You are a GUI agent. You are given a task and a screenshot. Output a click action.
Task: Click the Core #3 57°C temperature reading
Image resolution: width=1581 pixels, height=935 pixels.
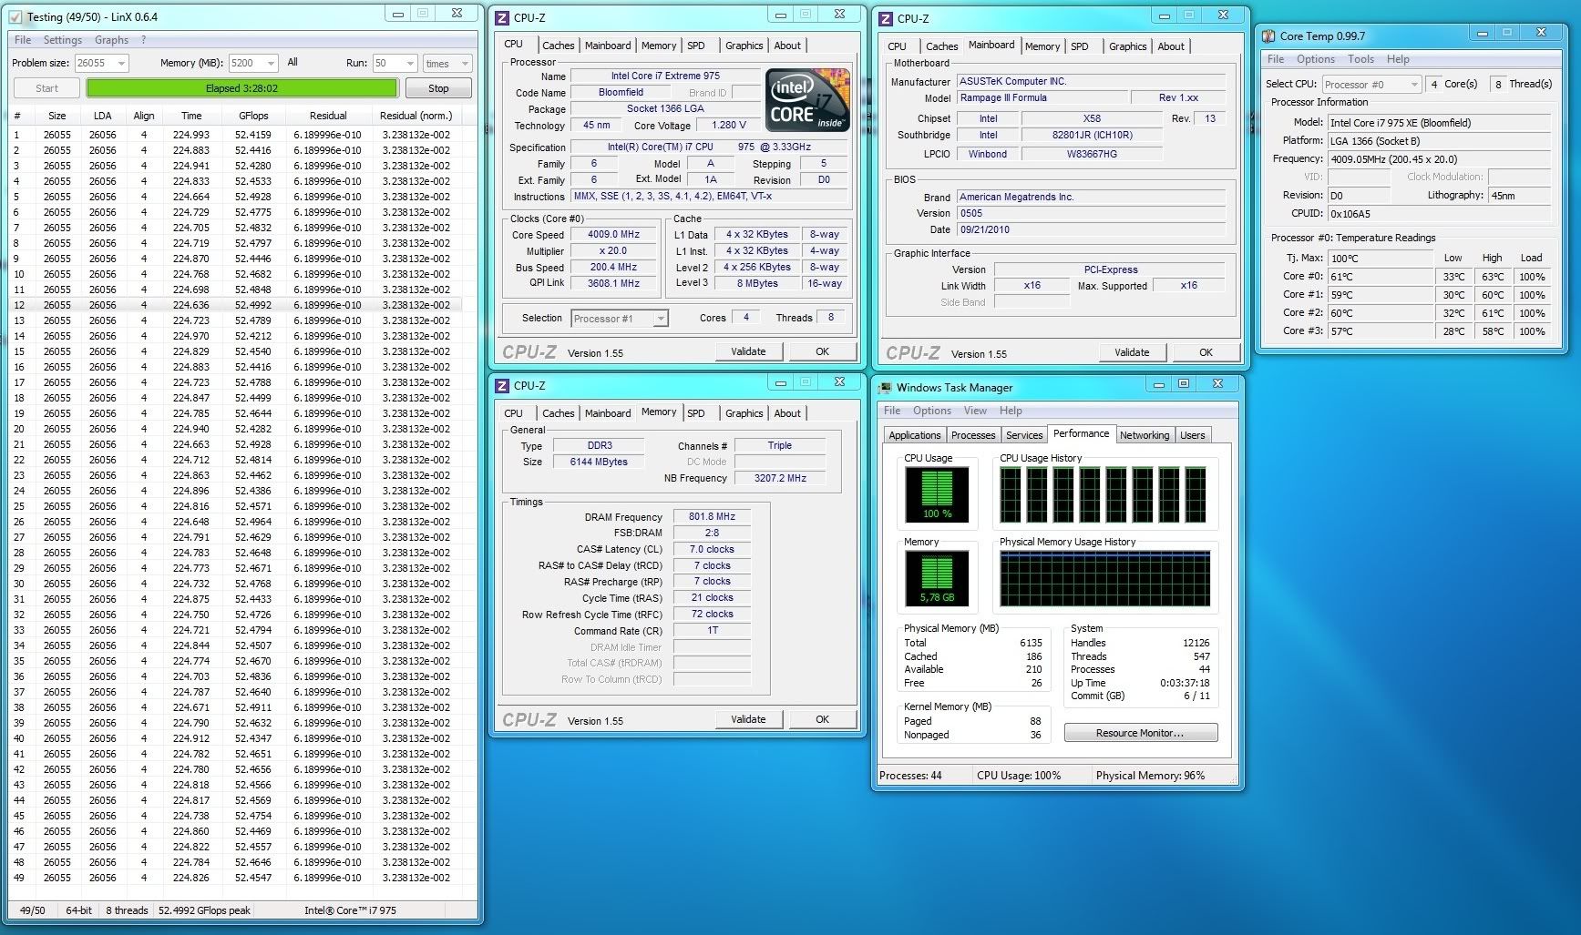tap(1380, 331)
